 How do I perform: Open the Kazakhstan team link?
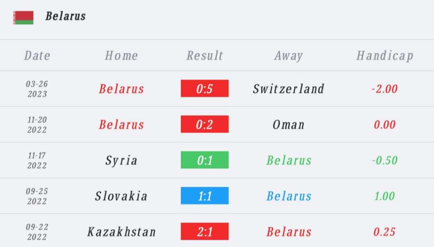(122, 231)
